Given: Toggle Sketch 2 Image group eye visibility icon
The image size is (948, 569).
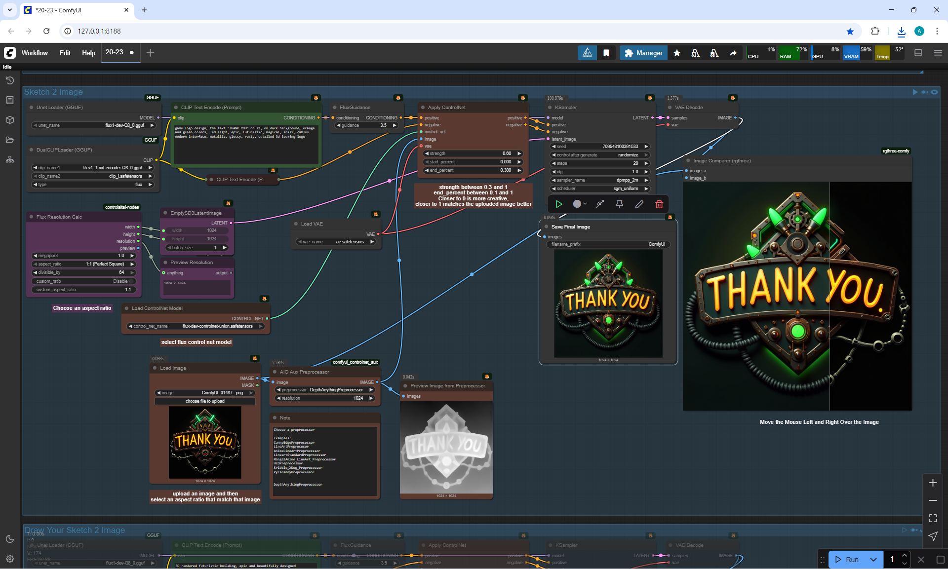Looking at the screenshot, I should 934,92.
